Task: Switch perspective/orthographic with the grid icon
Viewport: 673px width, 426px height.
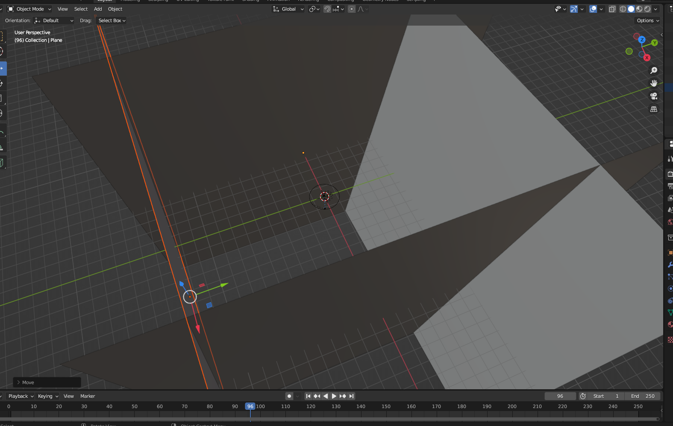Action: 654,109
